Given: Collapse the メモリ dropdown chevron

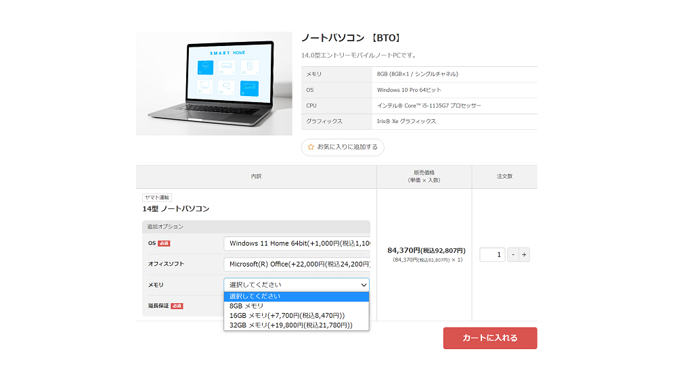Looking at the screenshot, I should 364,285.
